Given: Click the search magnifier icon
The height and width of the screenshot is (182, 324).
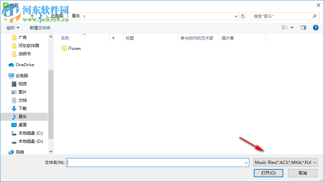Looking at the screenshot, I should click(314, 16).
